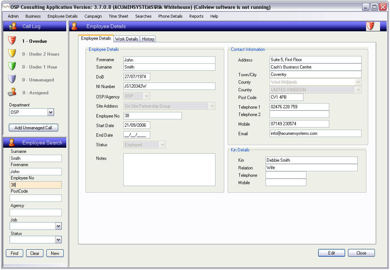The width and height of the screenshot is (390, 270).
Task: Open the Searches menu
Action: click(143, 16)
